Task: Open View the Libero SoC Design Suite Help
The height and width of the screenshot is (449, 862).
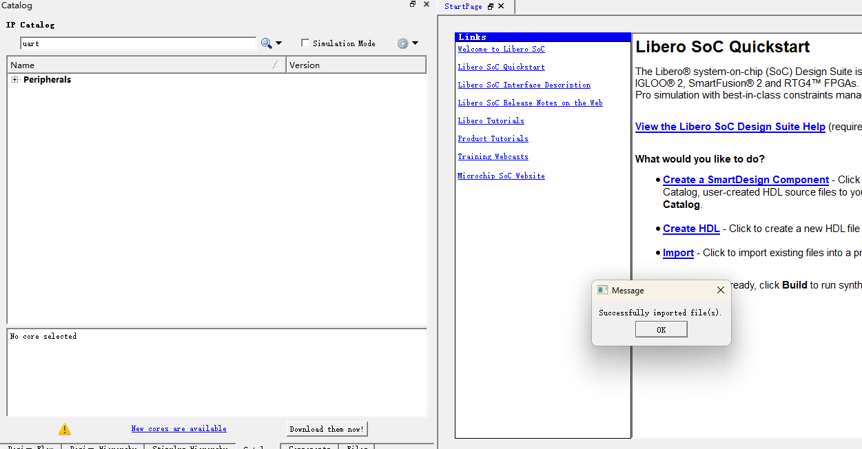Action: point(730,127)
